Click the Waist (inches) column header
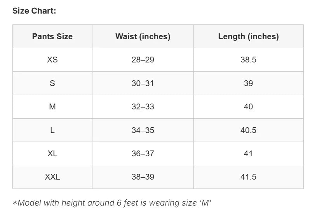 (143, 36)
